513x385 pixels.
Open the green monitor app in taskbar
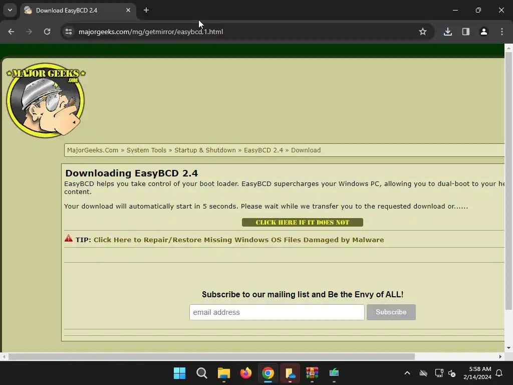tap(334, 373)
